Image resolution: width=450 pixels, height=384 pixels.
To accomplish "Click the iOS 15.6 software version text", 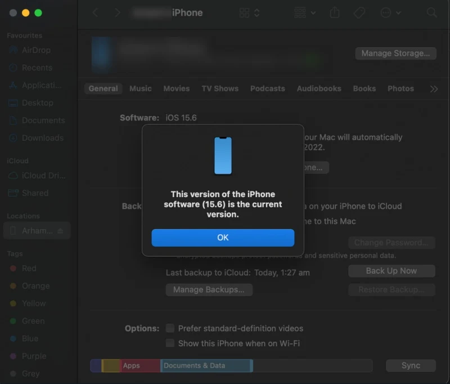I will pyautogui.click(x=181, y=118).
